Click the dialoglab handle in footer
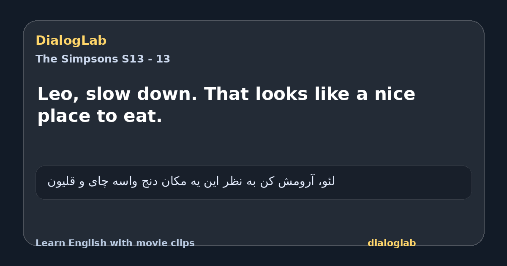 [392, 243]
